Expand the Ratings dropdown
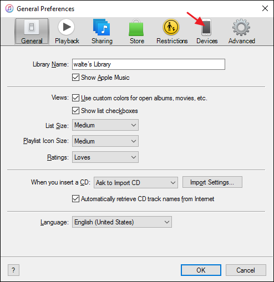Image resolution: width=274 pixels, height=282 pixels. pyautogui.click(x=105, y=157)
